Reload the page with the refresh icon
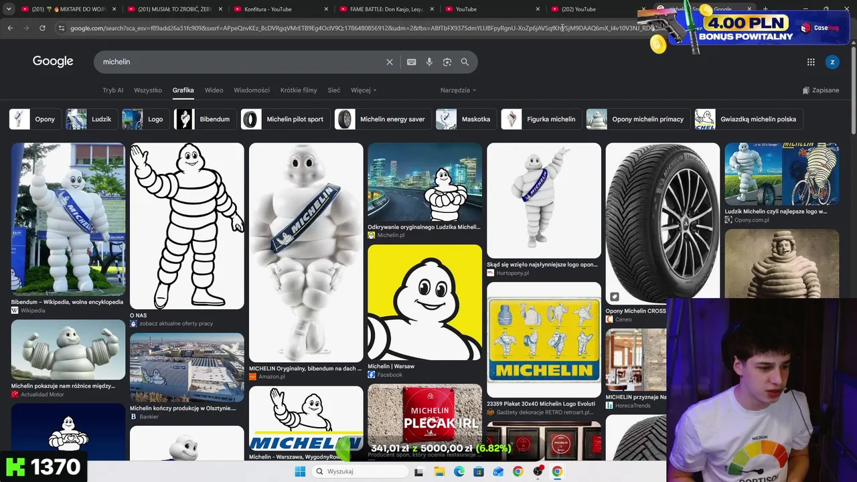 (x=42, y=28)
